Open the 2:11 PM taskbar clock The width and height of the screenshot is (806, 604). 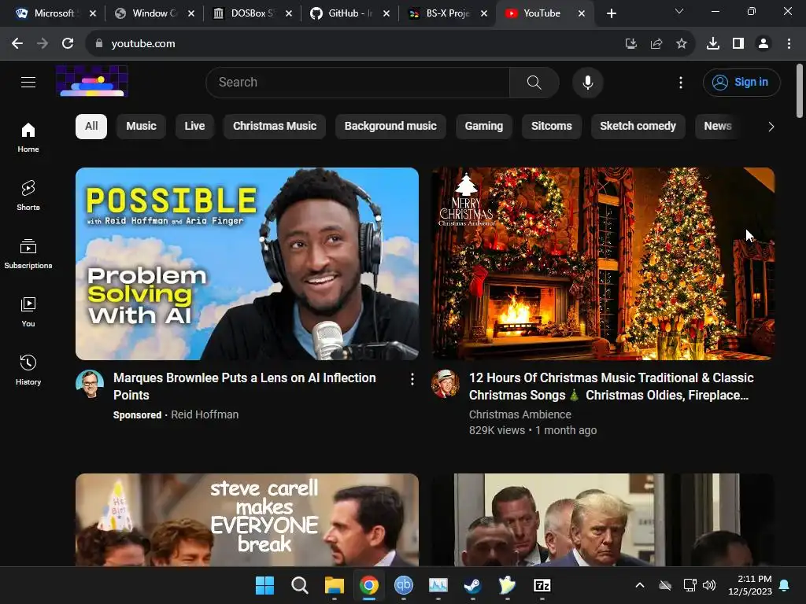tap(750, 585)
